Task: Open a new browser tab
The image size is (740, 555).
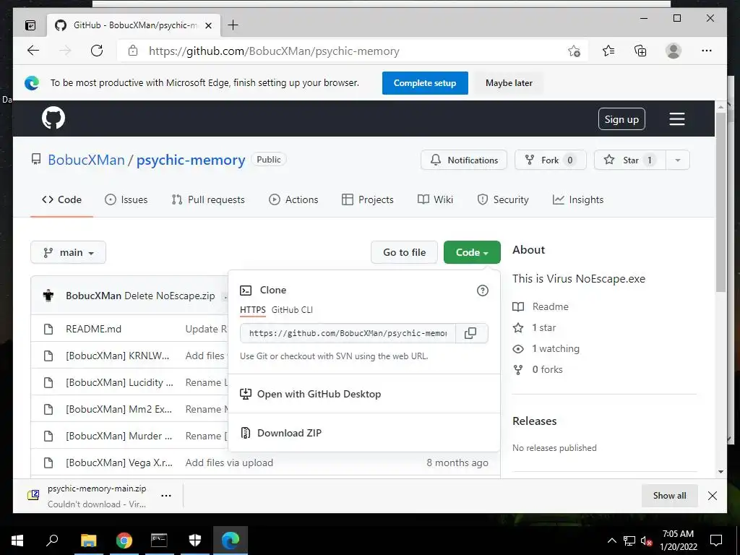Action: 233,25
